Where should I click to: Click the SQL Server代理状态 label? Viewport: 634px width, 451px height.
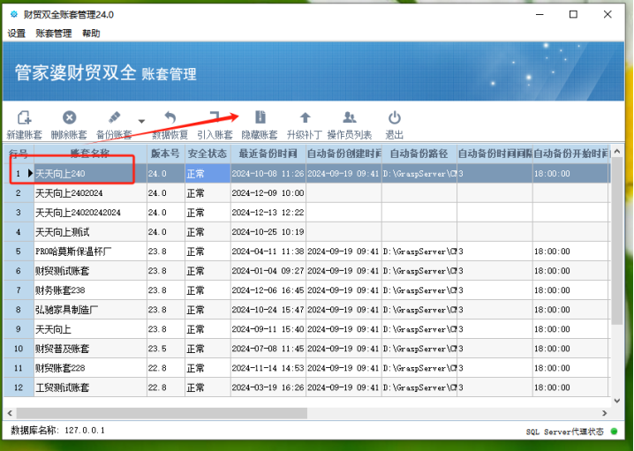pos(564,432)
